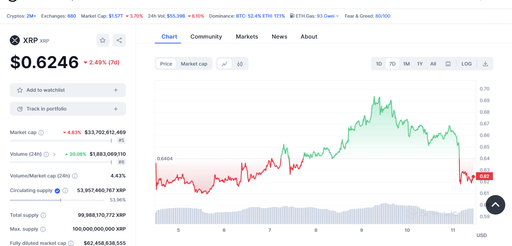Download the chart data

coord(485,64)
